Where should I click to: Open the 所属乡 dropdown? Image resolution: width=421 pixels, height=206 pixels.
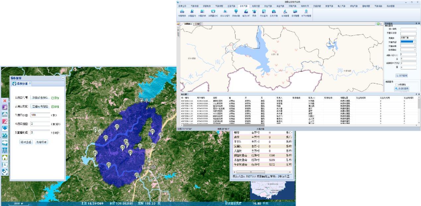[x=415, y=37]
